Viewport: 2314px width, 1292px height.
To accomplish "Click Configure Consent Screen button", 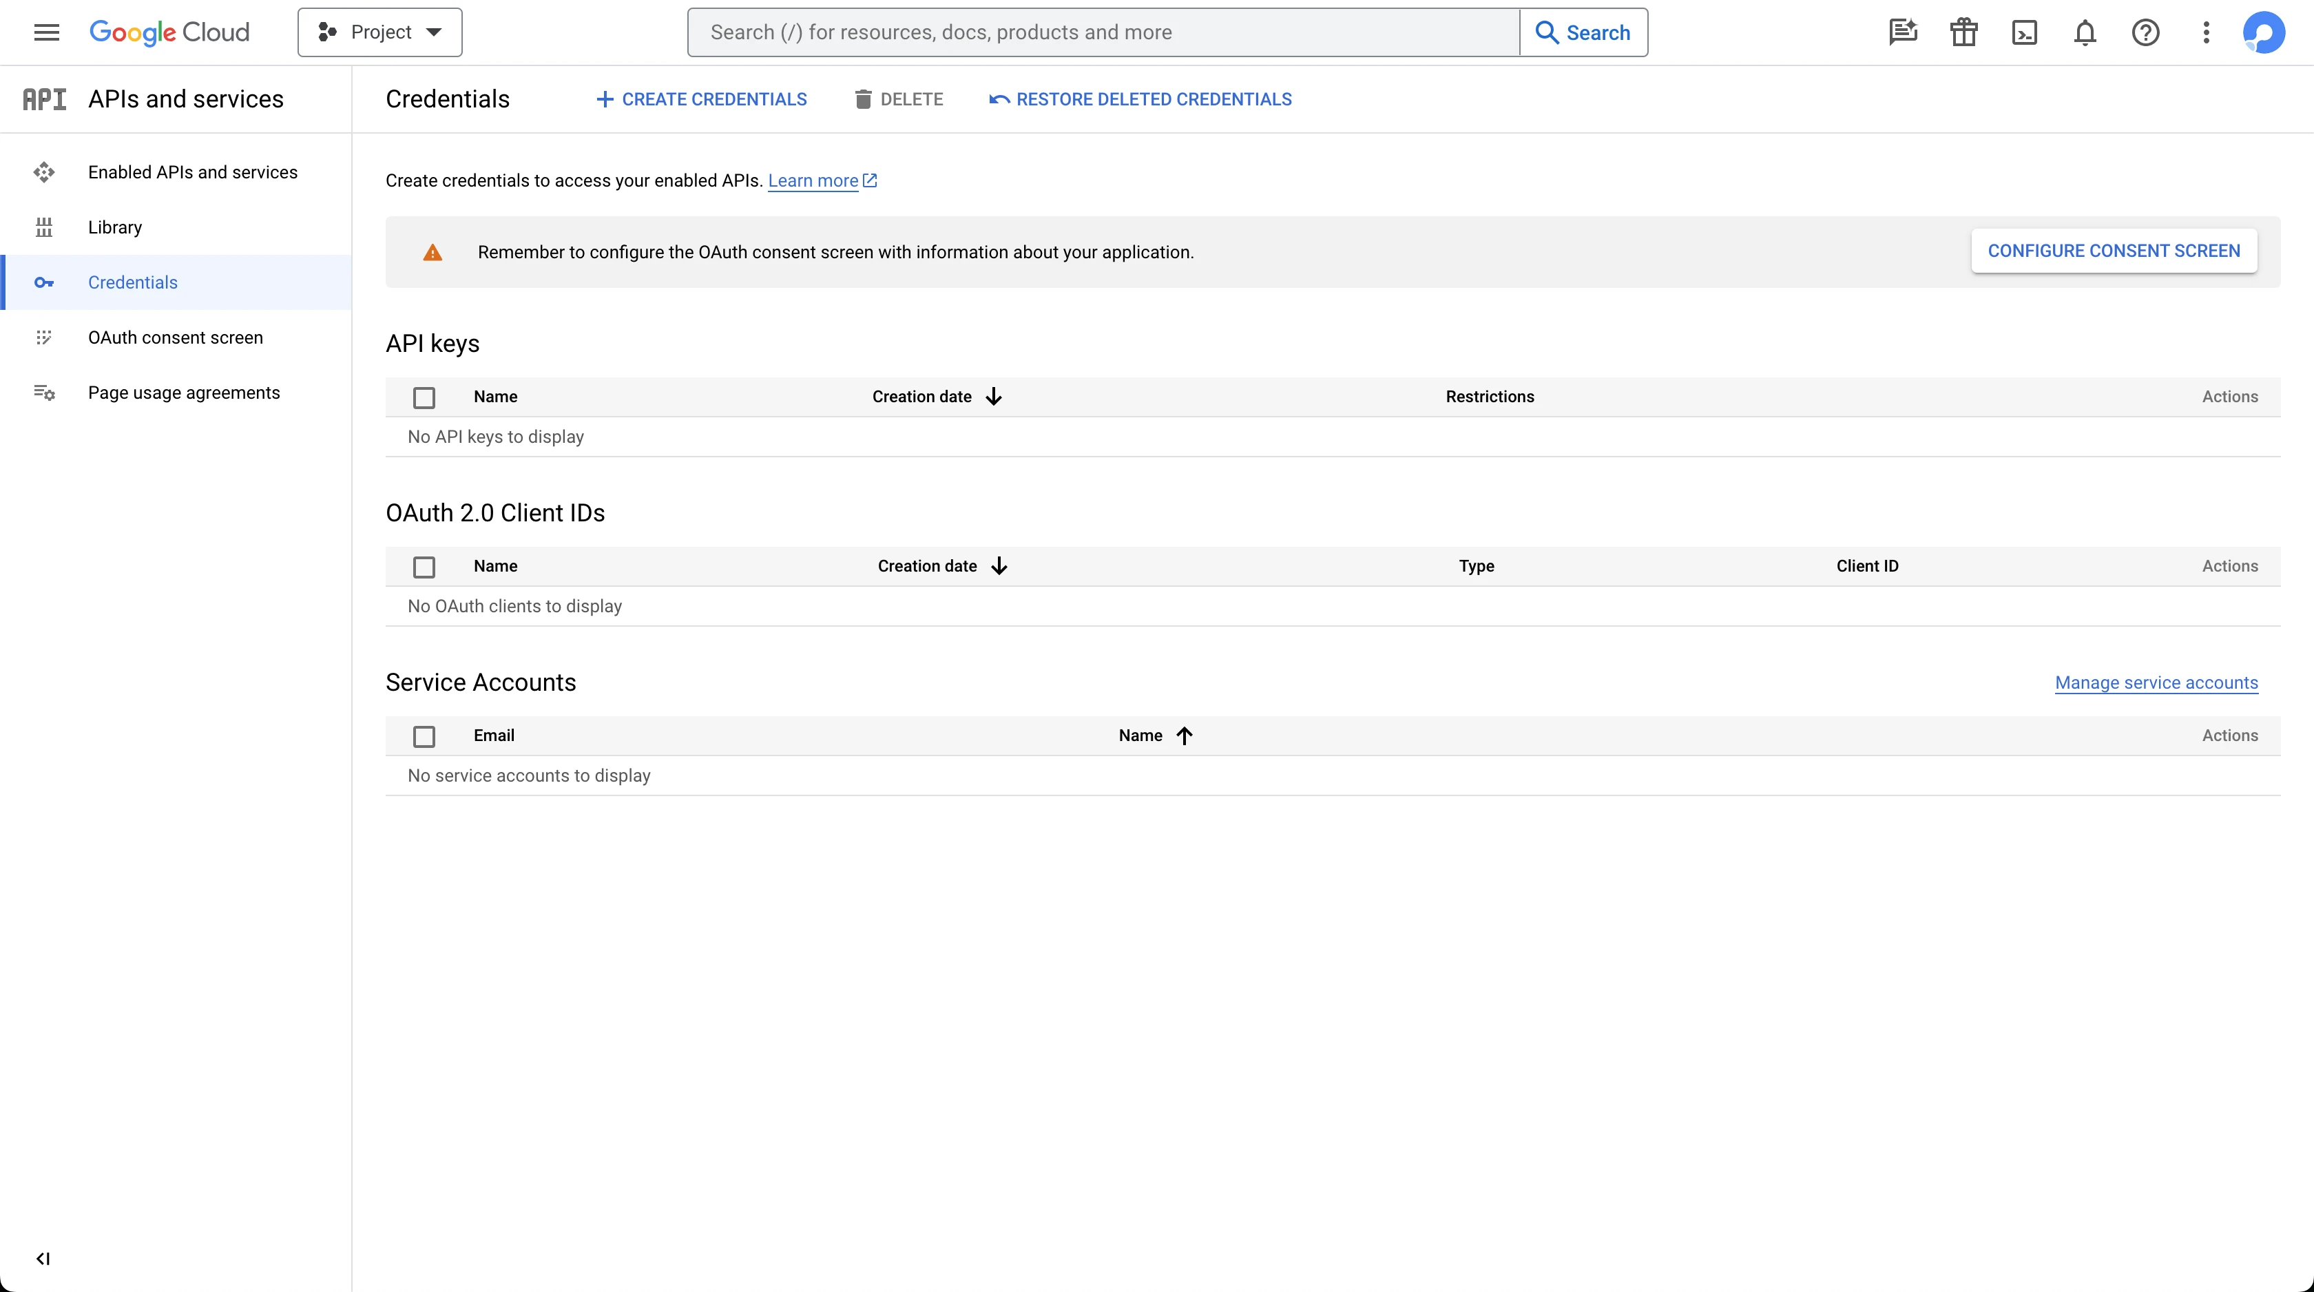I will click(x=2113, y=251).
